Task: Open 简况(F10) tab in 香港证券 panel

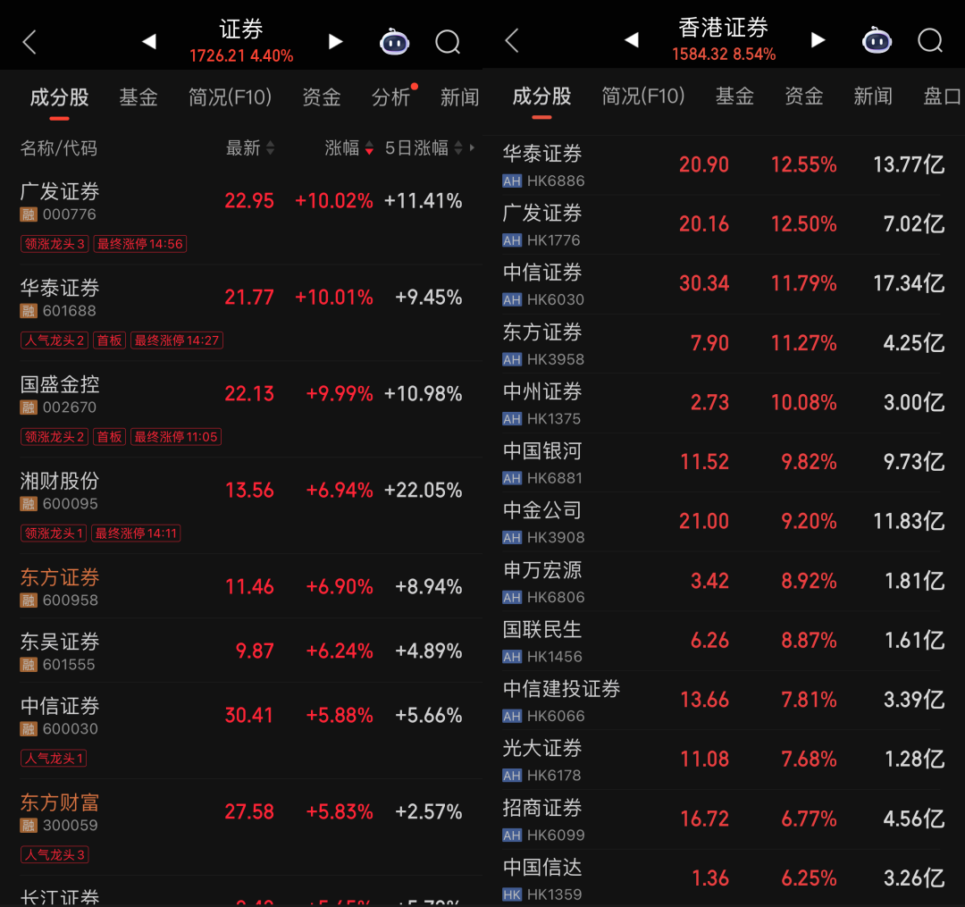Action: point(643,97)
